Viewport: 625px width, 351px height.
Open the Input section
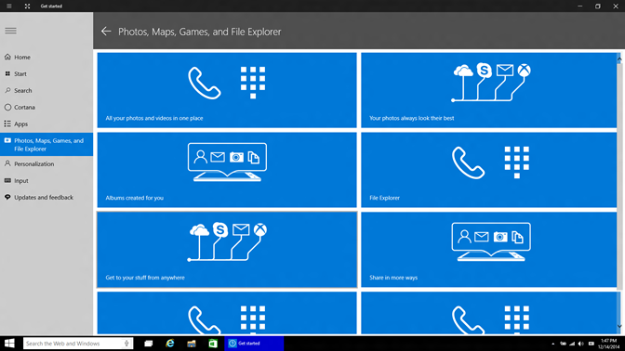point(47,180)
